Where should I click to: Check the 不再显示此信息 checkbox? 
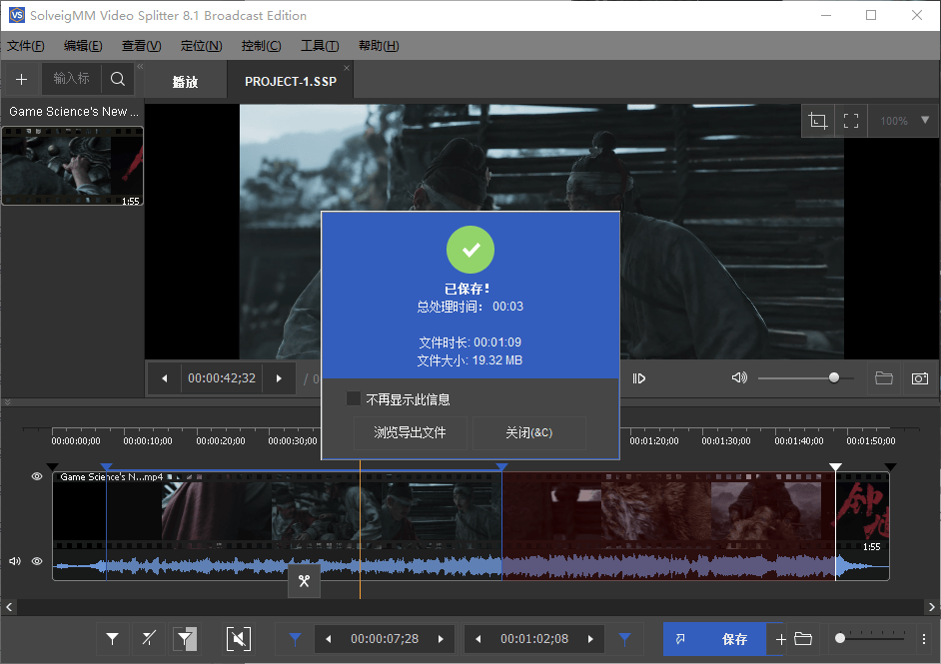pyautogui.click(x=354, y=397)
